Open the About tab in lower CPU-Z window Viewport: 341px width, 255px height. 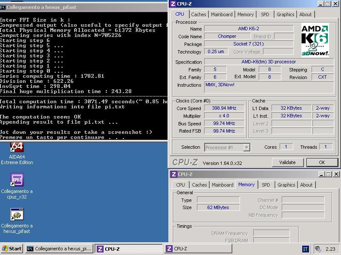[306, 185]
